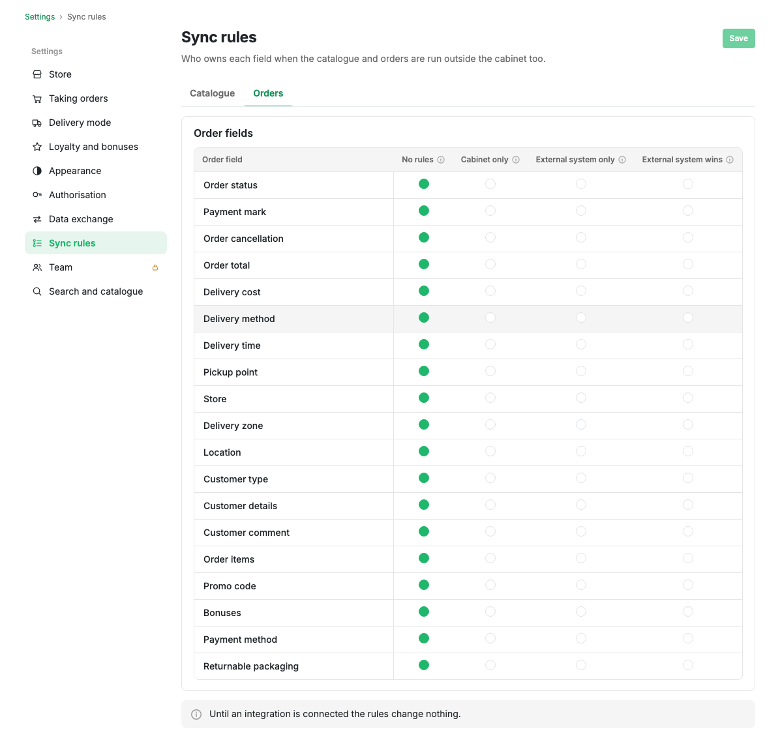Click the Loyalty and bonuses star icon

(37, 147)
